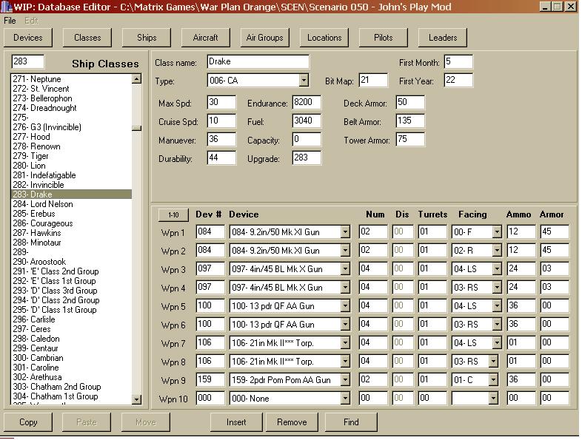
Task: Click the Capacity field
Action: click(307, 139)
